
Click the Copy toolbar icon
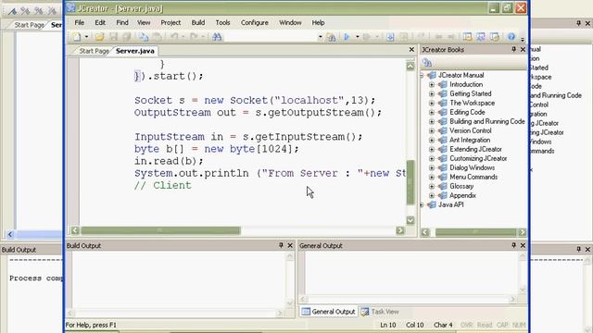[144, 37]
